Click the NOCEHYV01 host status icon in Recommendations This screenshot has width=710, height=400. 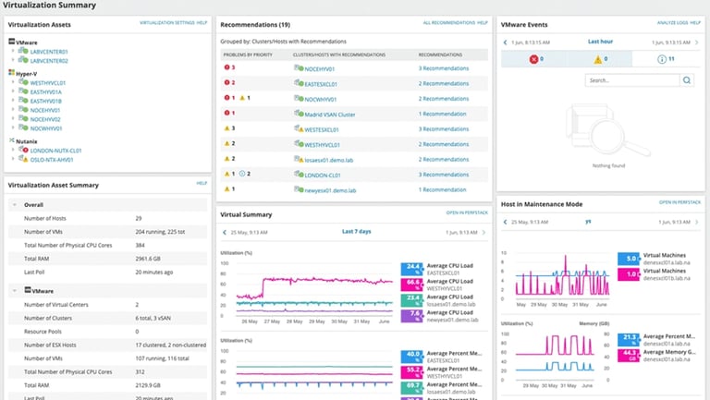pos(299,68)
